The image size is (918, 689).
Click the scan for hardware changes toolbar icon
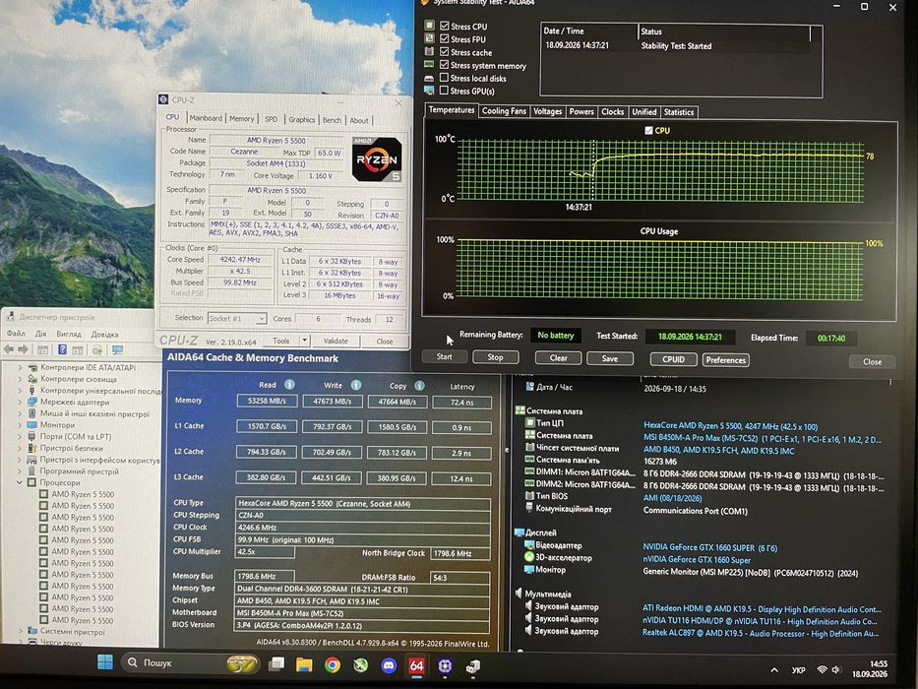point(97,349)
